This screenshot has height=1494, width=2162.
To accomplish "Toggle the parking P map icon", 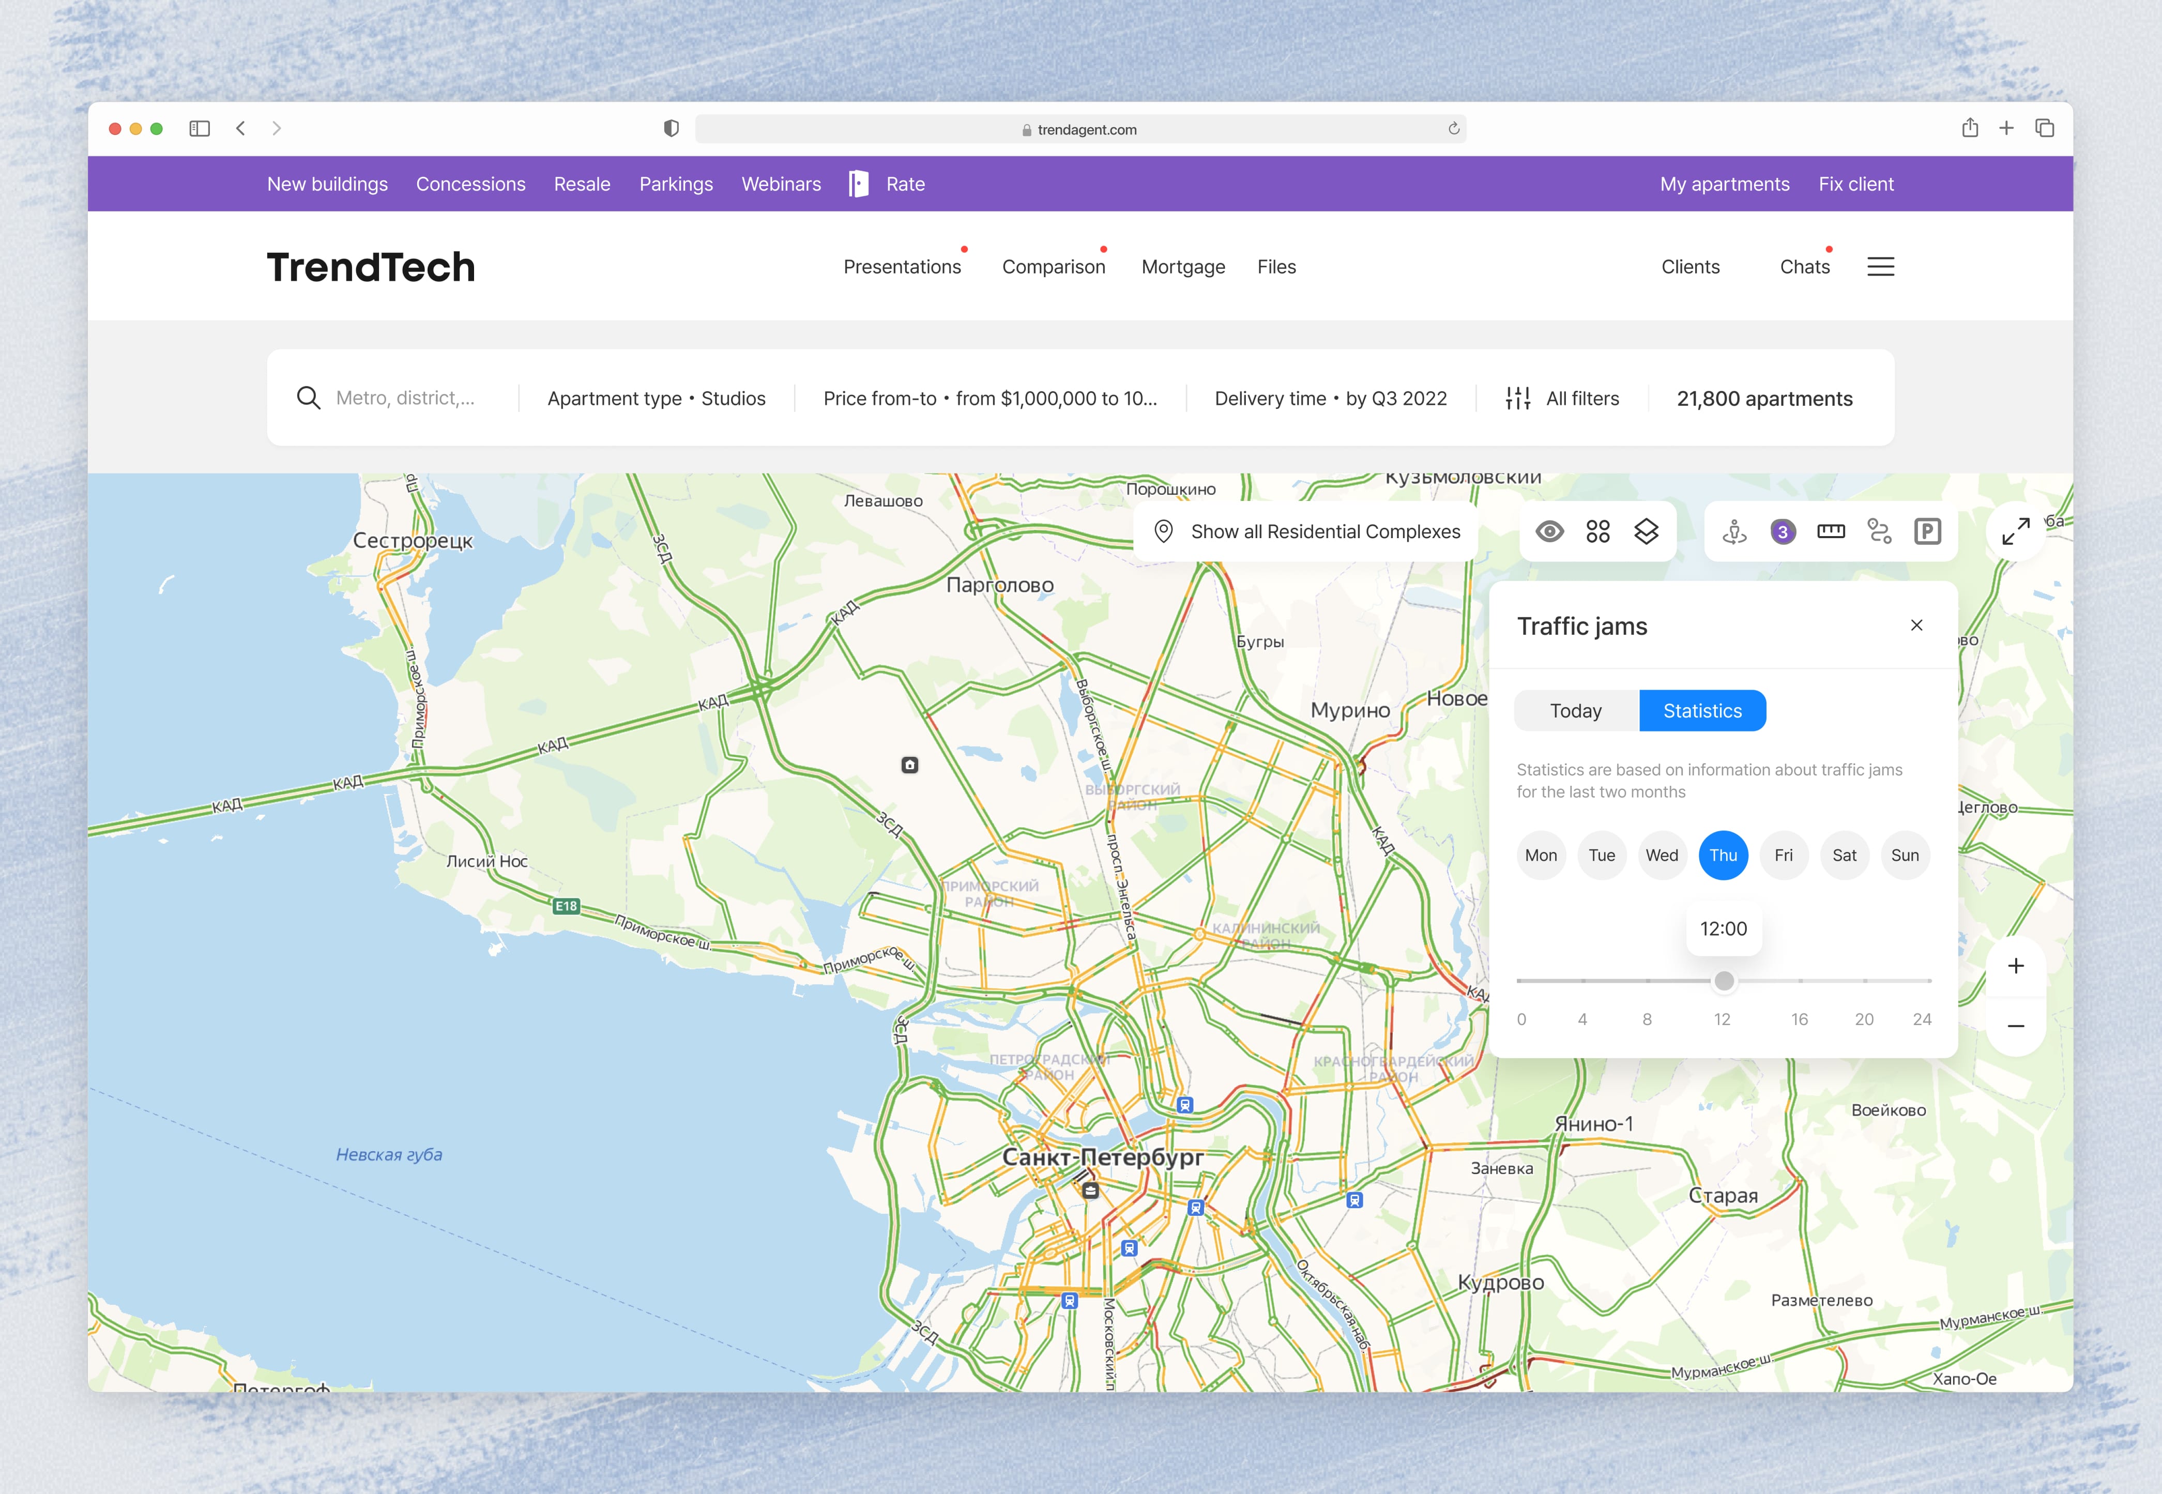I will 1927,532.
